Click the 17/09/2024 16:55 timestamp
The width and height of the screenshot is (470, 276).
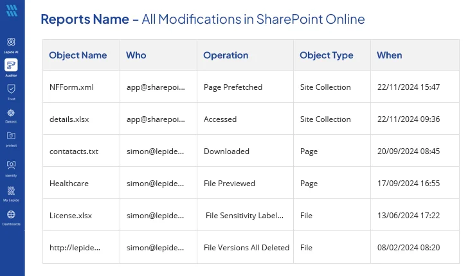click(x=408, y=183)
